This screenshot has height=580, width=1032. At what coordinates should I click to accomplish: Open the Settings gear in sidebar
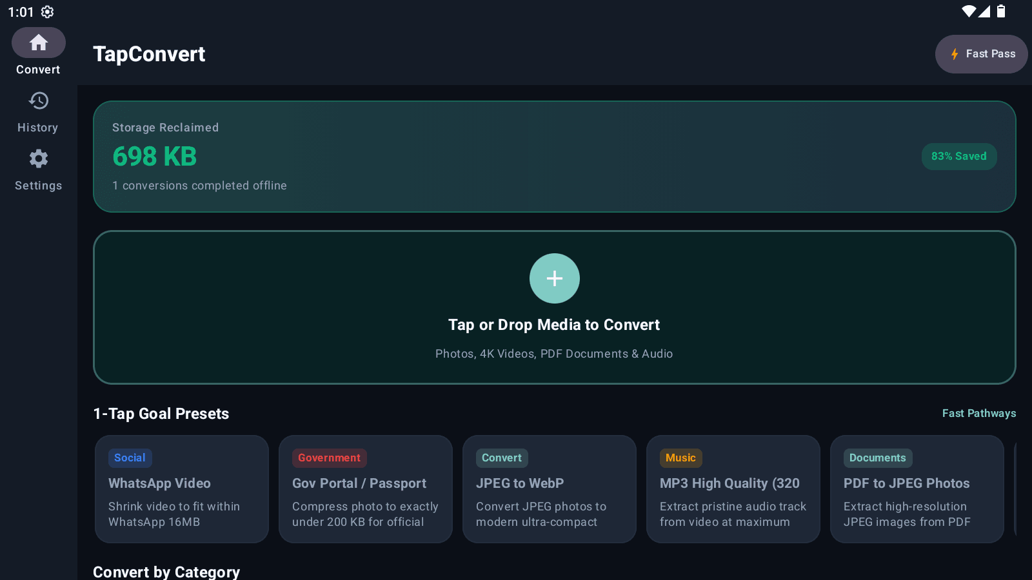pos(39,159)
